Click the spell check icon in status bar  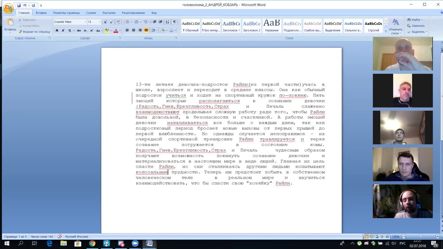(x=60, y=237)
